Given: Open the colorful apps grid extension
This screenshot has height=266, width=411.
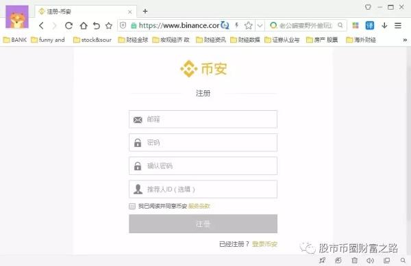Looking at the screenshot, I should 356,25.
